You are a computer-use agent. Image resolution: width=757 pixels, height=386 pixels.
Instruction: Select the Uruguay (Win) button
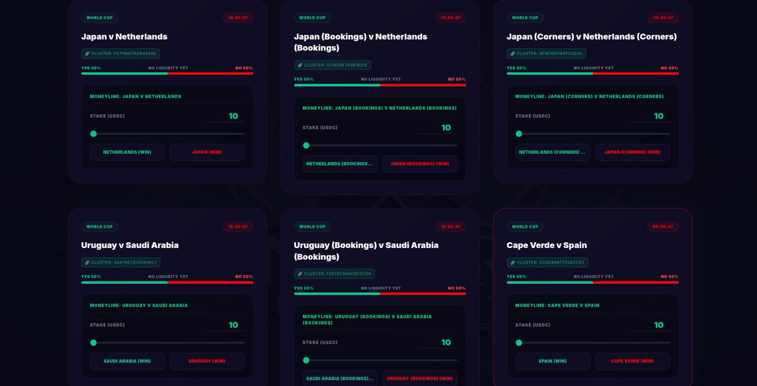207,361
